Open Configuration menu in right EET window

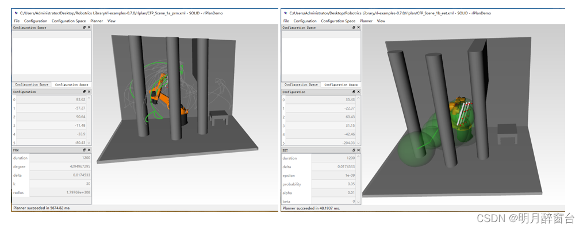305,21
